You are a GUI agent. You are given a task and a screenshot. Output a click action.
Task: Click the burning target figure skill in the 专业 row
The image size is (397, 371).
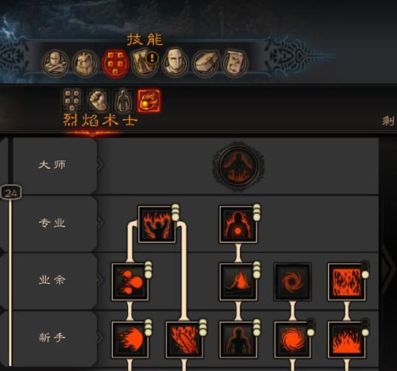[238, 224]
